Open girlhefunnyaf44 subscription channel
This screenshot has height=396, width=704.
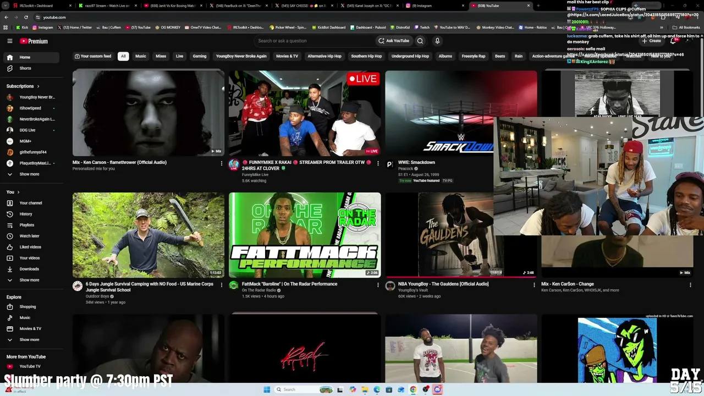(31, 152)
